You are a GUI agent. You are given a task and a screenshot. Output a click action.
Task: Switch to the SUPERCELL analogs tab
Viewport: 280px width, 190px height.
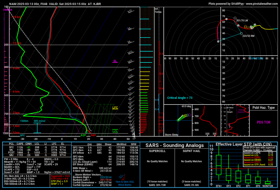click(x=157, y=151)
